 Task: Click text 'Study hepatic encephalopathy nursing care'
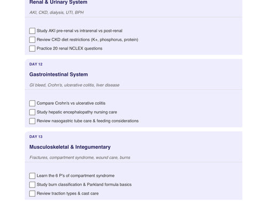coord(77,112)
